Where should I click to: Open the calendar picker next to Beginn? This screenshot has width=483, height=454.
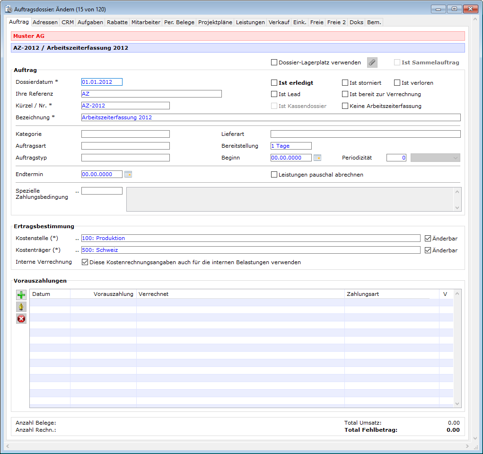coord(317,158)
